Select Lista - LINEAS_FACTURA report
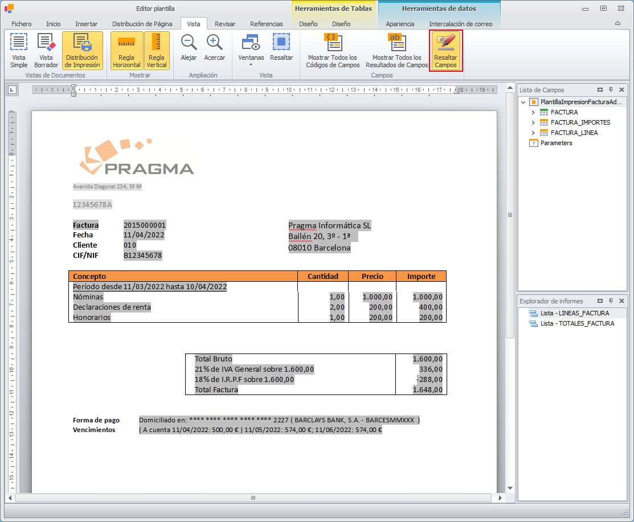 tap(575, 313)
